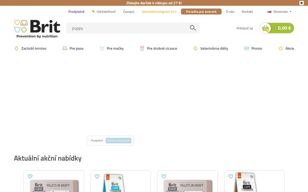Open the black Brit Care bag image
The height and width of the screenshot is (192, 308).
[246, 182]
